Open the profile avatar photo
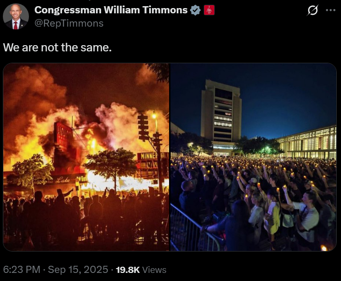The height and width of the screenshot is (281, 341). point(16,16)
